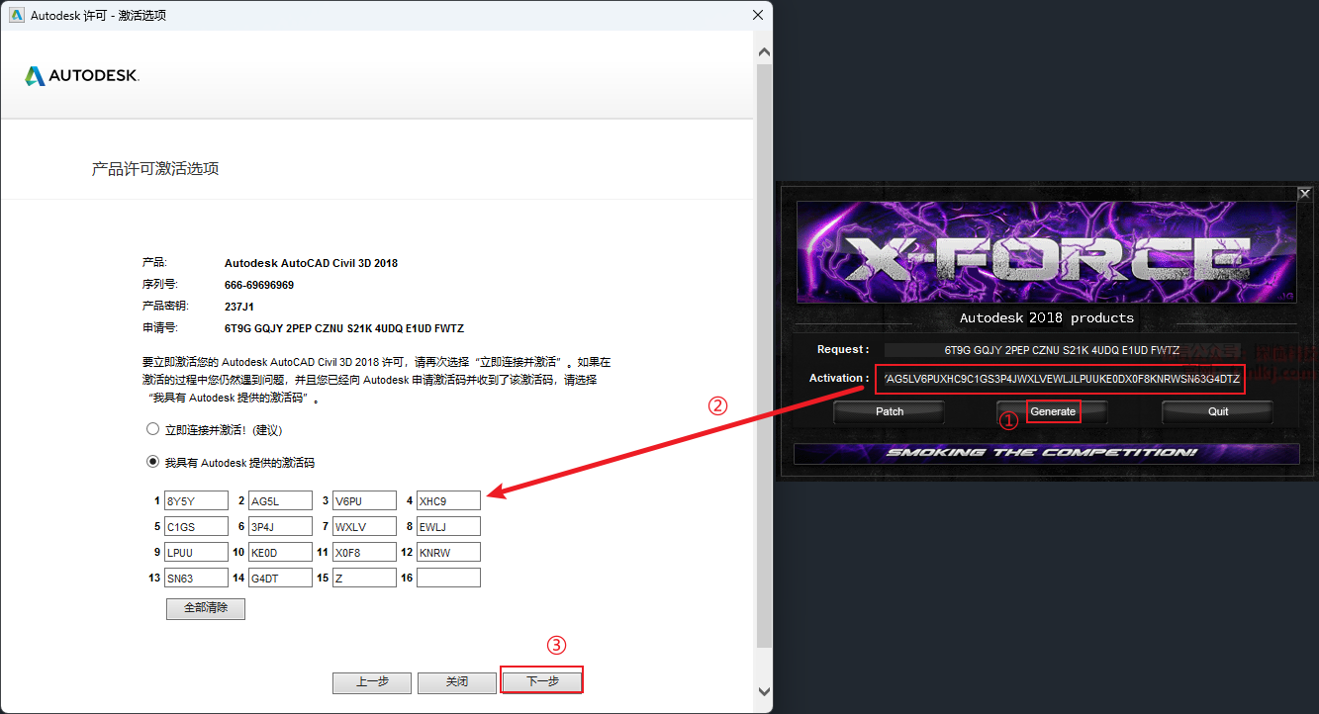Image resolution: width=1319 pixels, height=714 pixels.
Task: Click the product name Autodesk AutoCAD Civil 3D 2018
Action: click(311, 263)
